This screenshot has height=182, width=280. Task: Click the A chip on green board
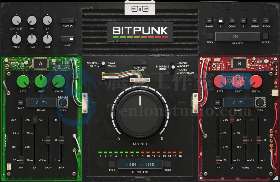click(41, 63)
